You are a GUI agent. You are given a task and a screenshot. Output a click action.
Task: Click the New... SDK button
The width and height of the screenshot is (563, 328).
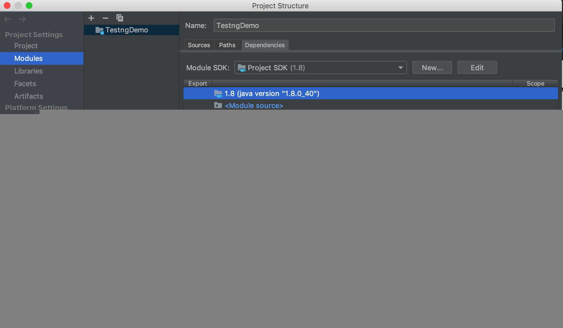pos(432,68)
